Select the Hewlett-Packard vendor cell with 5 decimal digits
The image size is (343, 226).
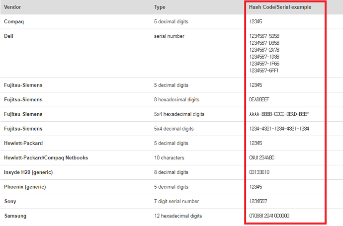coord(23,143)
